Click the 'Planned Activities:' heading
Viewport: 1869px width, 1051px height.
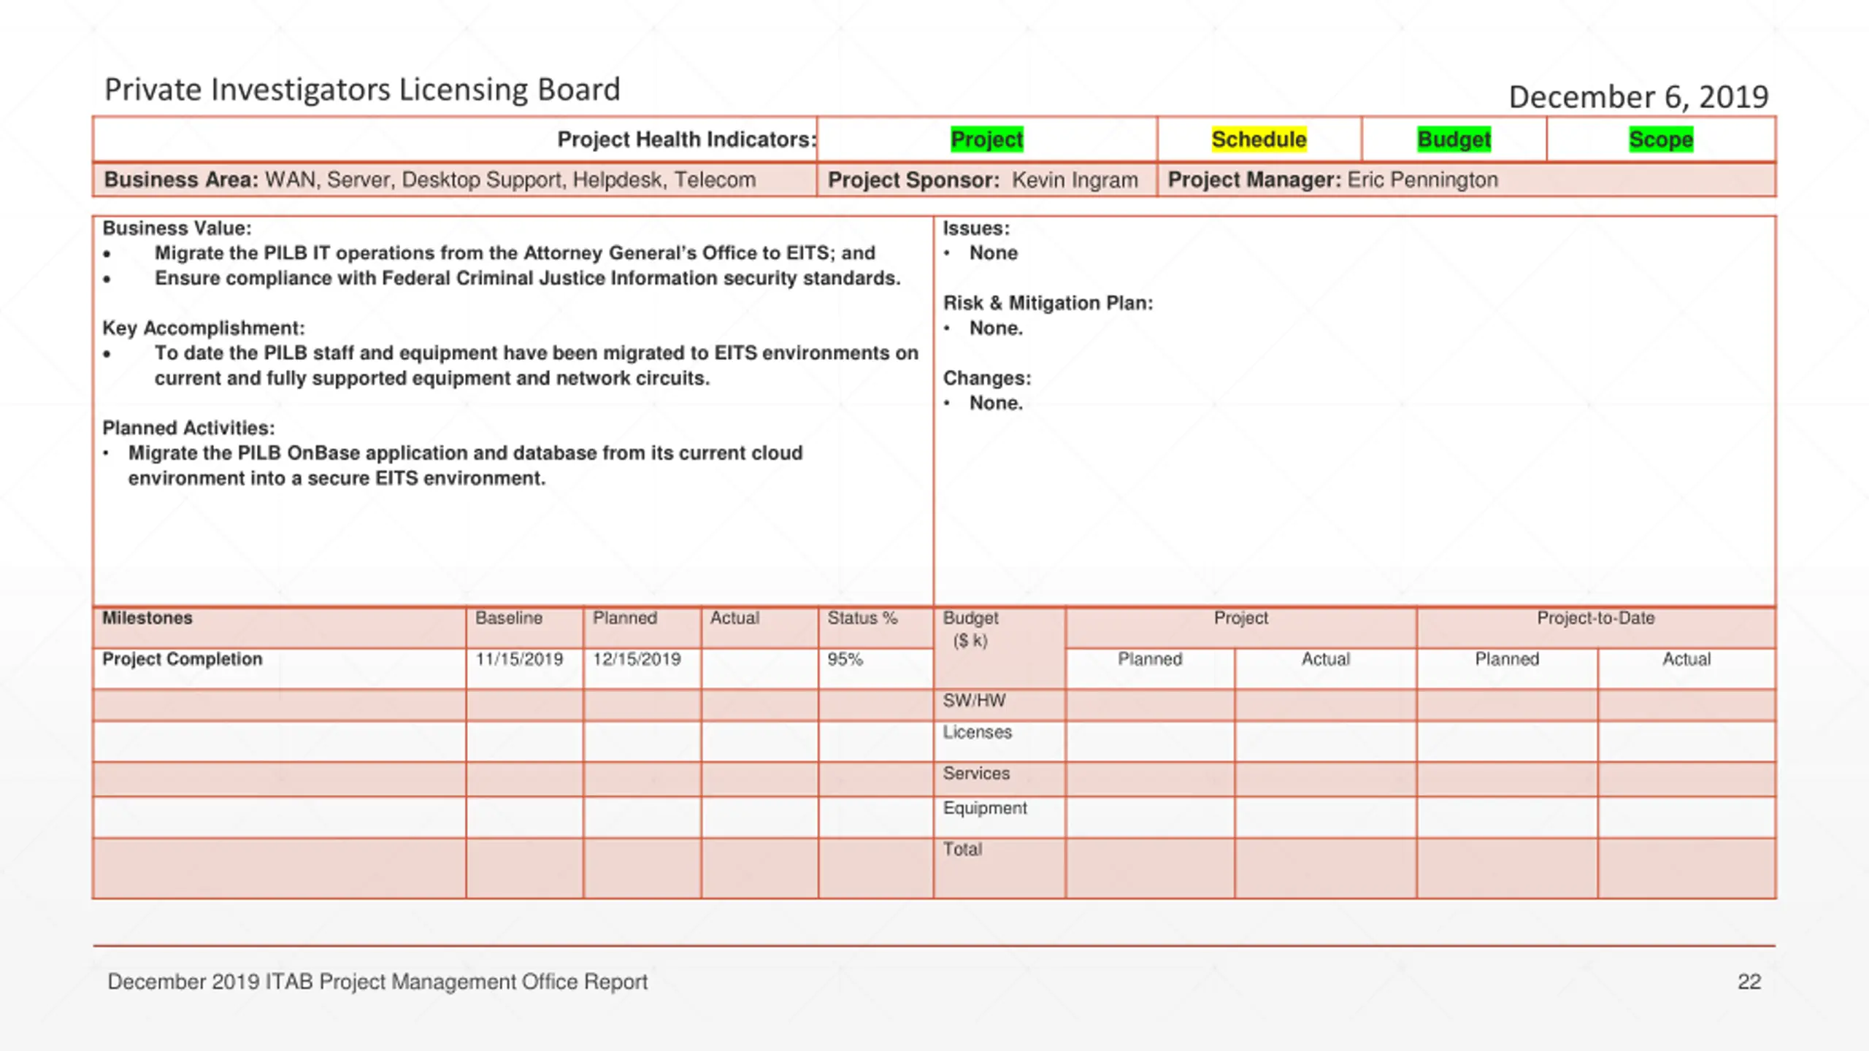[x=188, y=428]
